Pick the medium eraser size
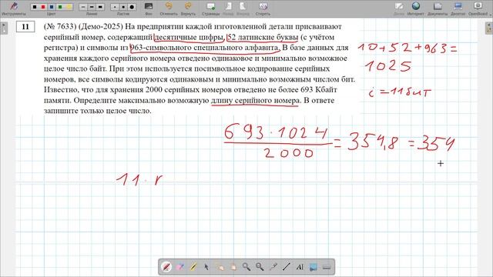Viewport: 493px width, 277px height. 123,7
